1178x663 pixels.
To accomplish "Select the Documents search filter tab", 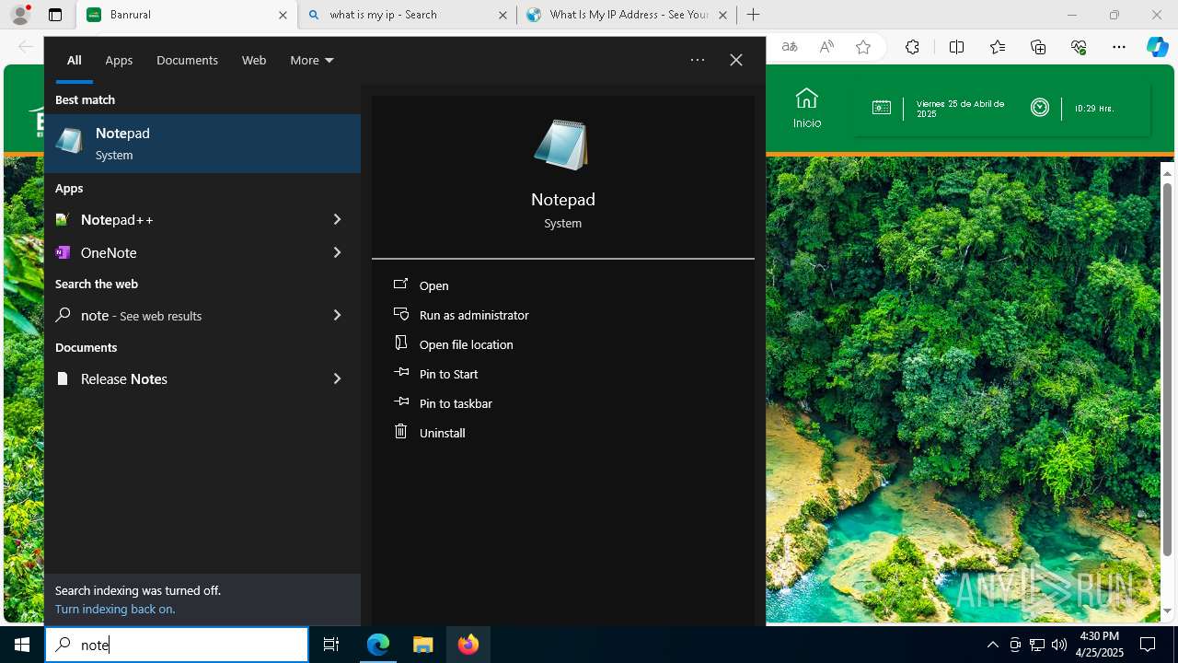I will click(x=187, y=60).
